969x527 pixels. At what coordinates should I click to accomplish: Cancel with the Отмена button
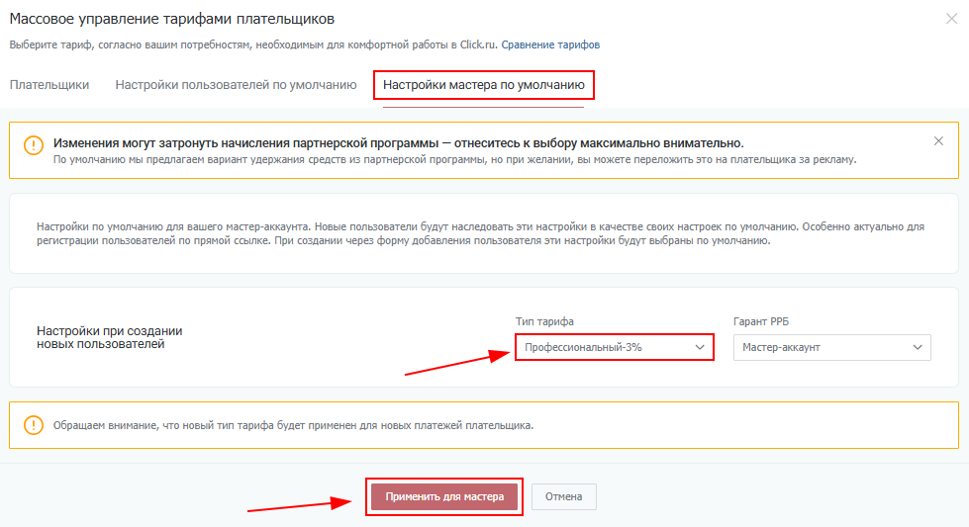click(x=564, y=496)
